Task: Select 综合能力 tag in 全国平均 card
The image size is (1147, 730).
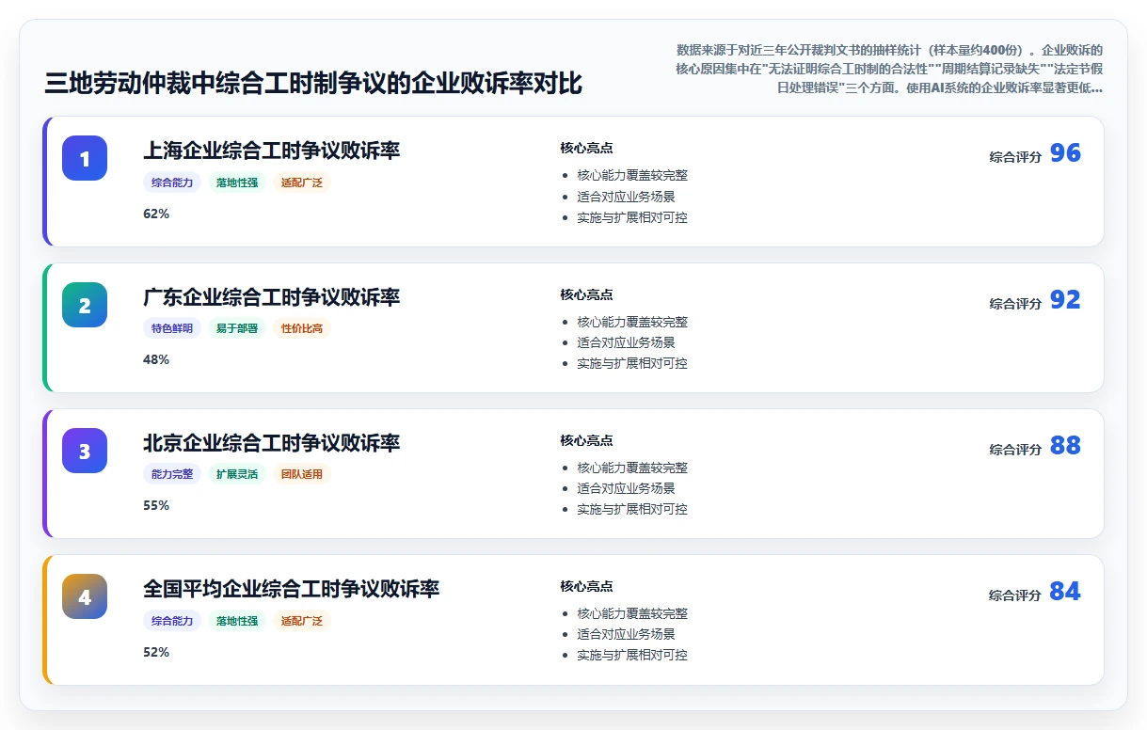Action: (172, 621)
